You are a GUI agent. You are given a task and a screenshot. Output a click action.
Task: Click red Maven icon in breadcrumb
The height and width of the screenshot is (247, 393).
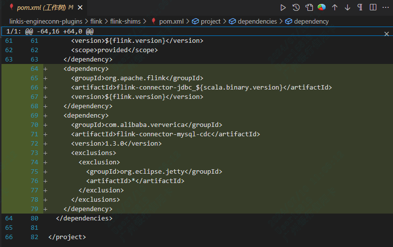(x=153, y=21)
